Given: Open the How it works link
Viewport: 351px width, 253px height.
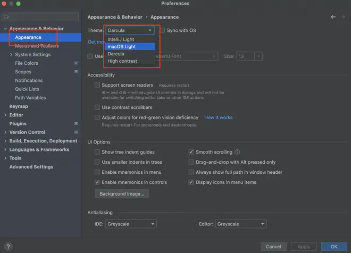Looking at the screenshot, I should (x=218, y=117).
